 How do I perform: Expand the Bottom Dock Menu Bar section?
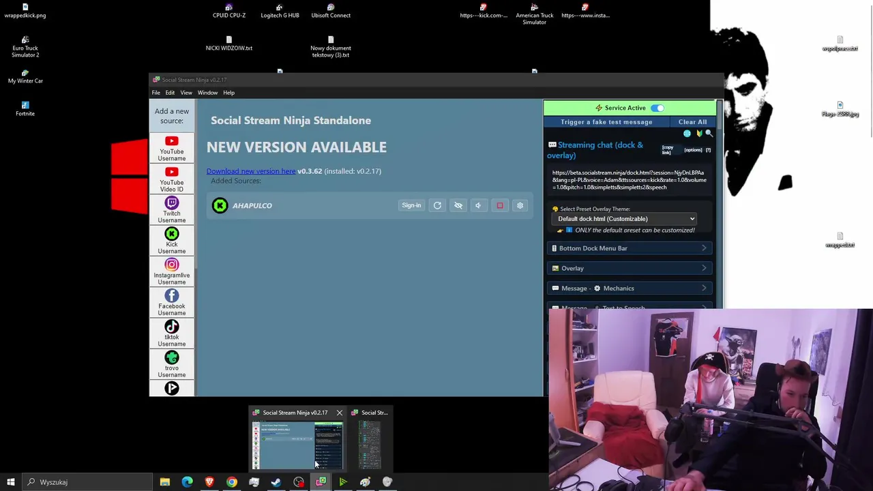630,248
